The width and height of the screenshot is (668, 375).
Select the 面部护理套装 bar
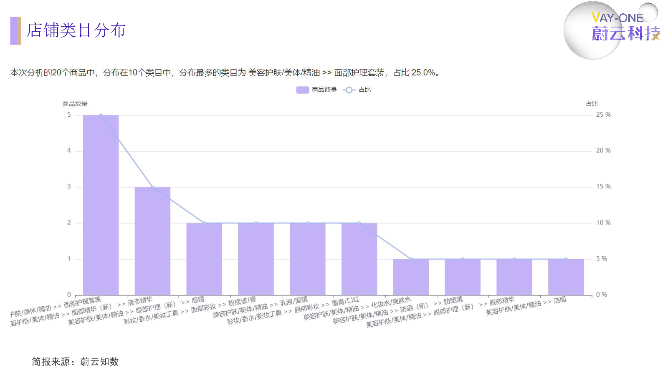click(101, 208)
